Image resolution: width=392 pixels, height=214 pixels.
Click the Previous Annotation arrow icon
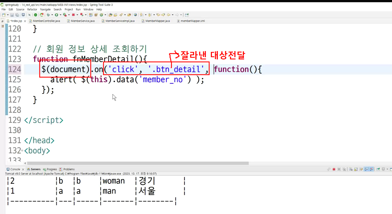[x=150, y=15]
